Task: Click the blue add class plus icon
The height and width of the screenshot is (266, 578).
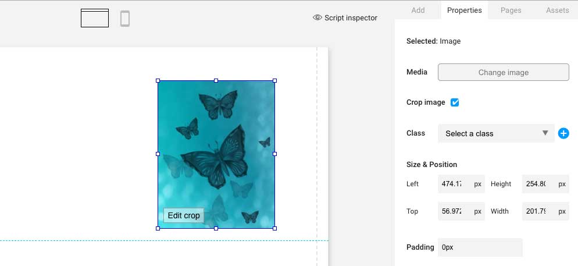Action: tap(563, 133)
